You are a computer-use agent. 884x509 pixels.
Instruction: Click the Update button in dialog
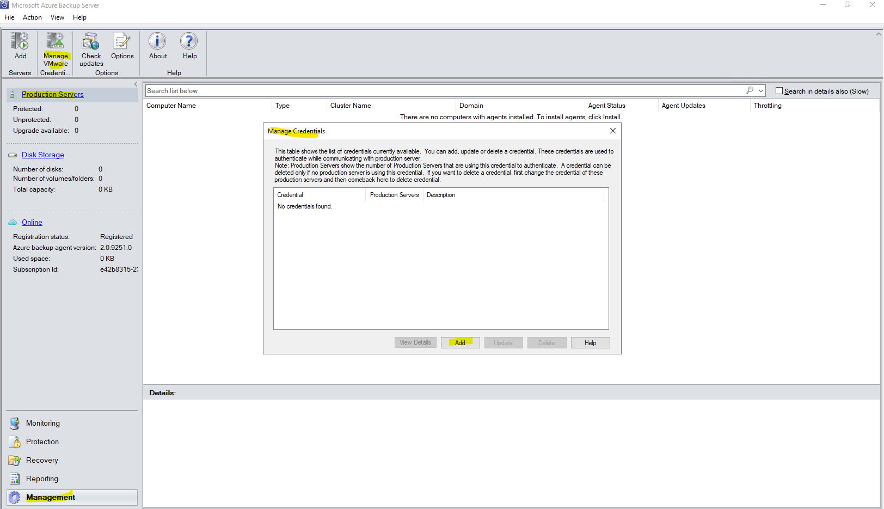click(x=504, y=342)
